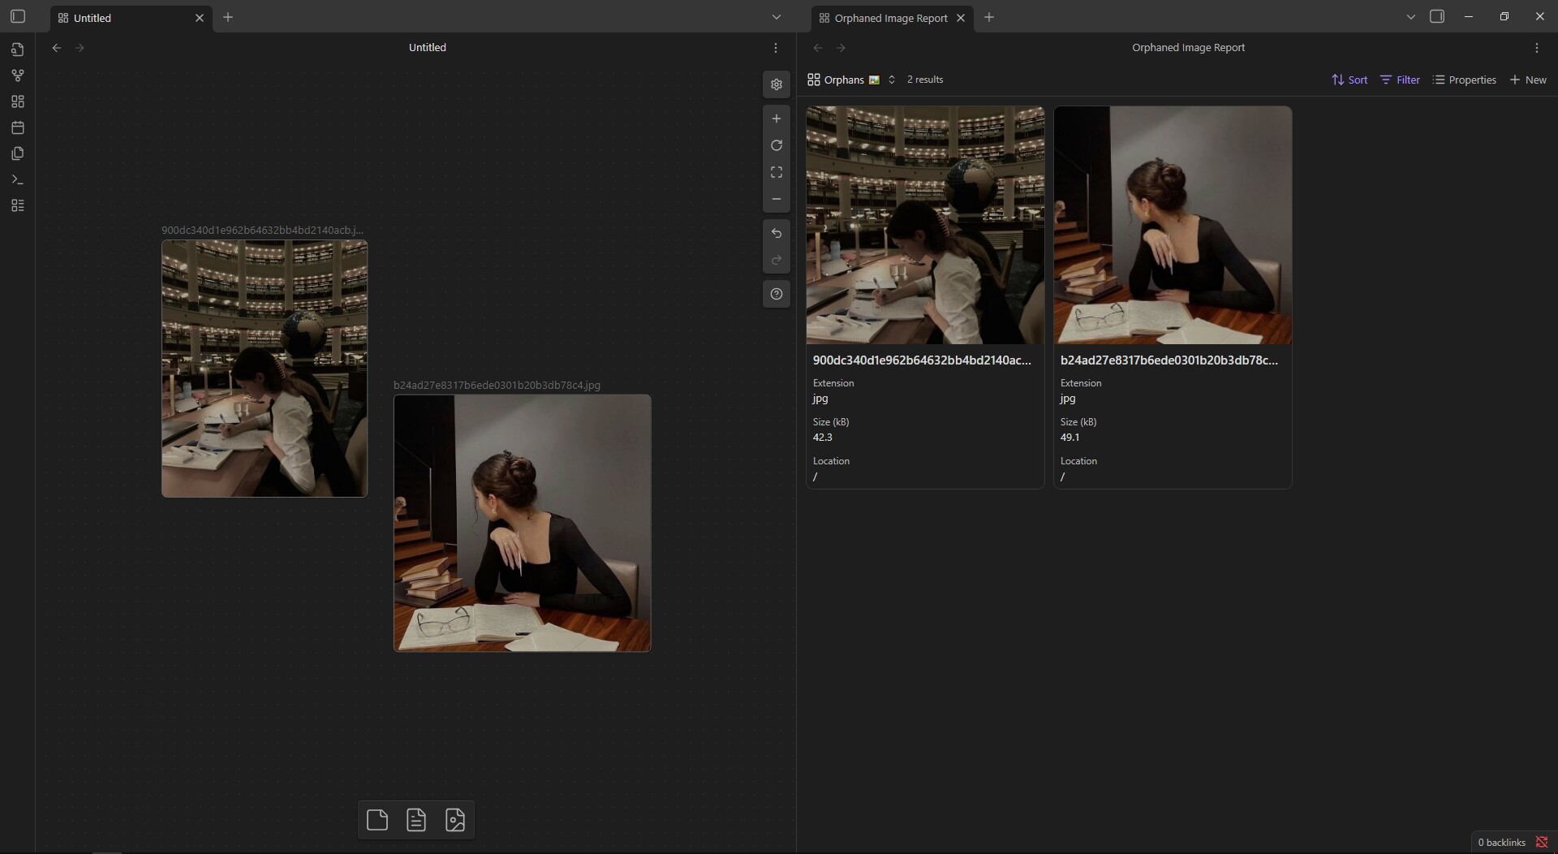Open canvas settings gear
The image size is (1558, 854).
coord(777,84)
